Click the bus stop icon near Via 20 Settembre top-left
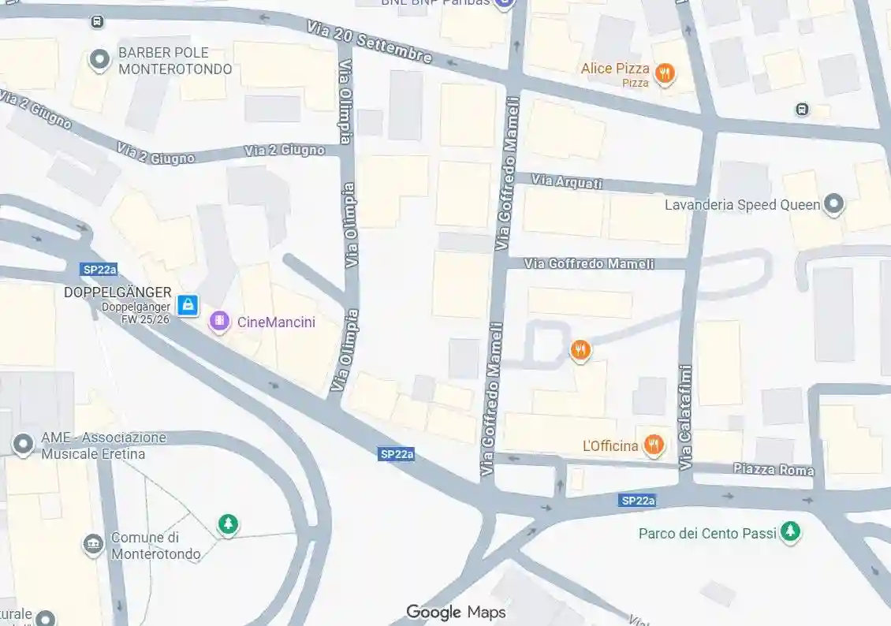The image size is (891, 626). 97,22
